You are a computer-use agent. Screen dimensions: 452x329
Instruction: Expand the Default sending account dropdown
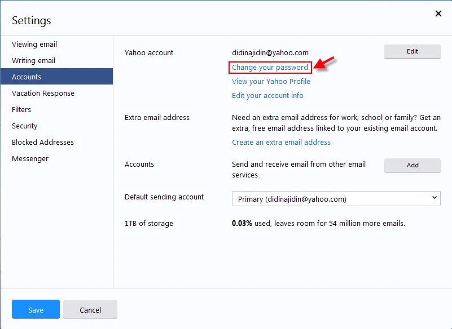(336, 199)
